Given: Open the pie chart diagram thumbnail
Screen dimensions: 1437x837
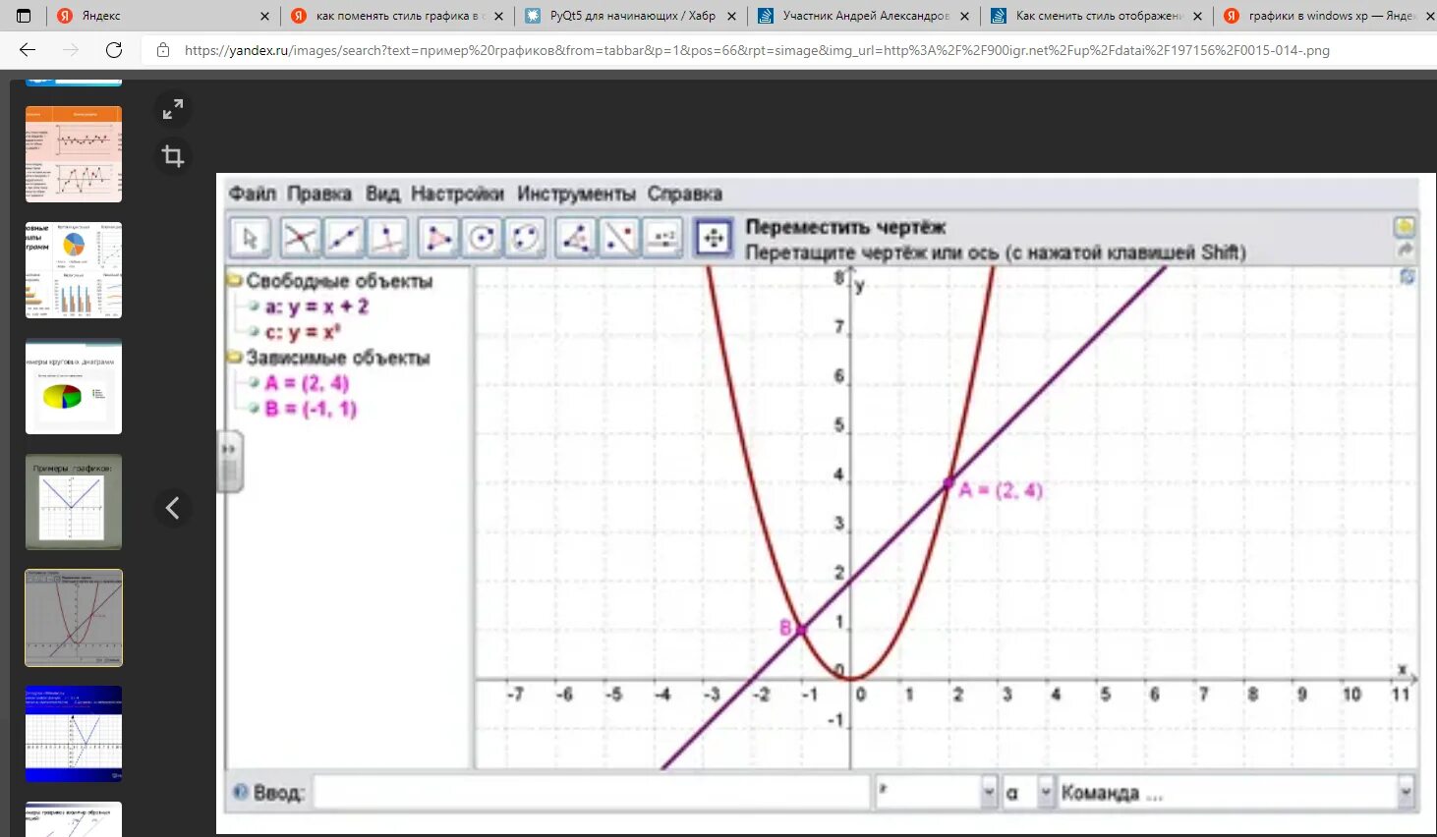Looking at the screenshot, I should point(74,386).
